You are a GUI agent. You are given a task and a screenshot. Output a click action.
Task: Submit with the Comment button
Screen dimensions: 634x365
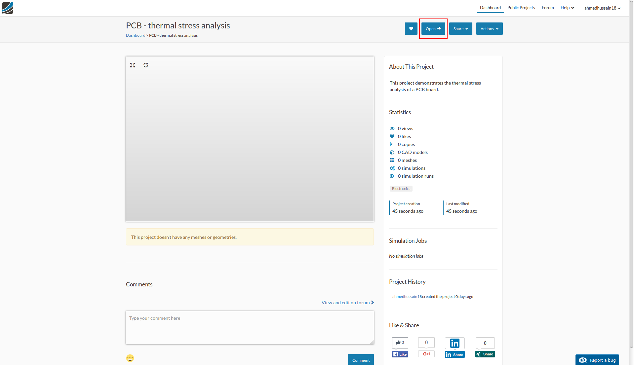pos(361,360)
